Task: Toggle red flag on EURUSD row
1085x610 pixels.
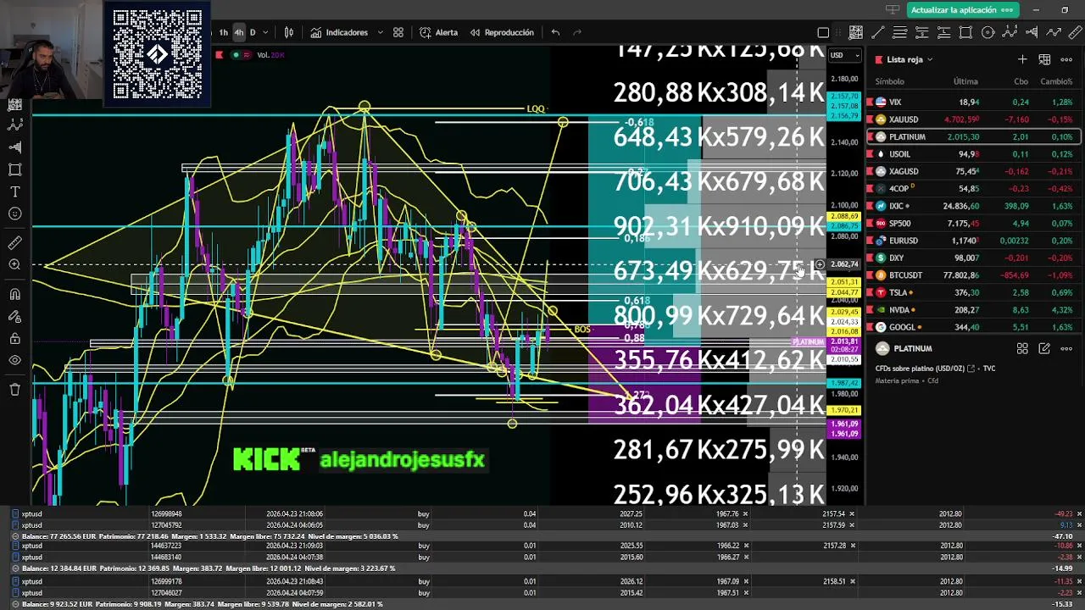Action: 870,241
